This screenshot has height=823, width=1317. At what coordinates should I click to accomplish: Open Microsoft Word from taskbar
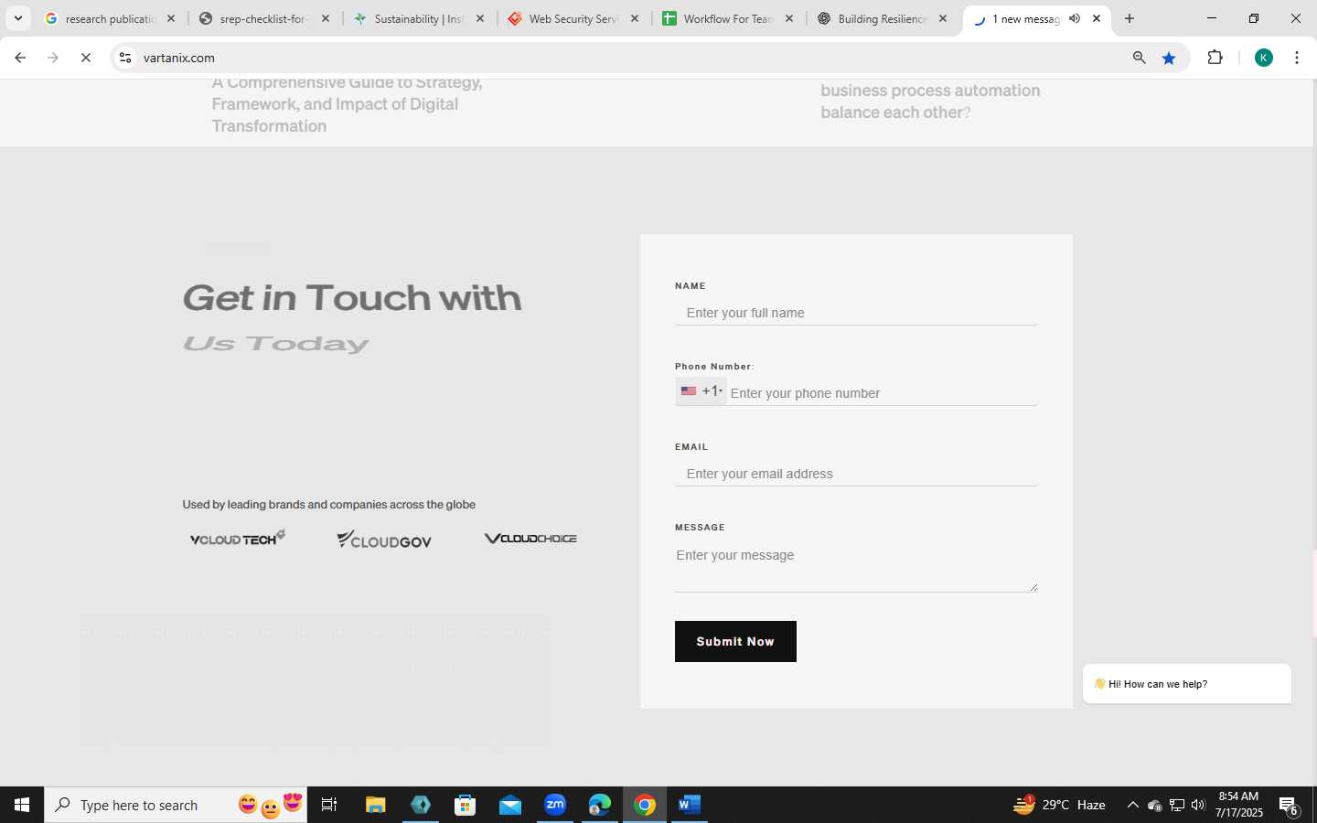690,805
